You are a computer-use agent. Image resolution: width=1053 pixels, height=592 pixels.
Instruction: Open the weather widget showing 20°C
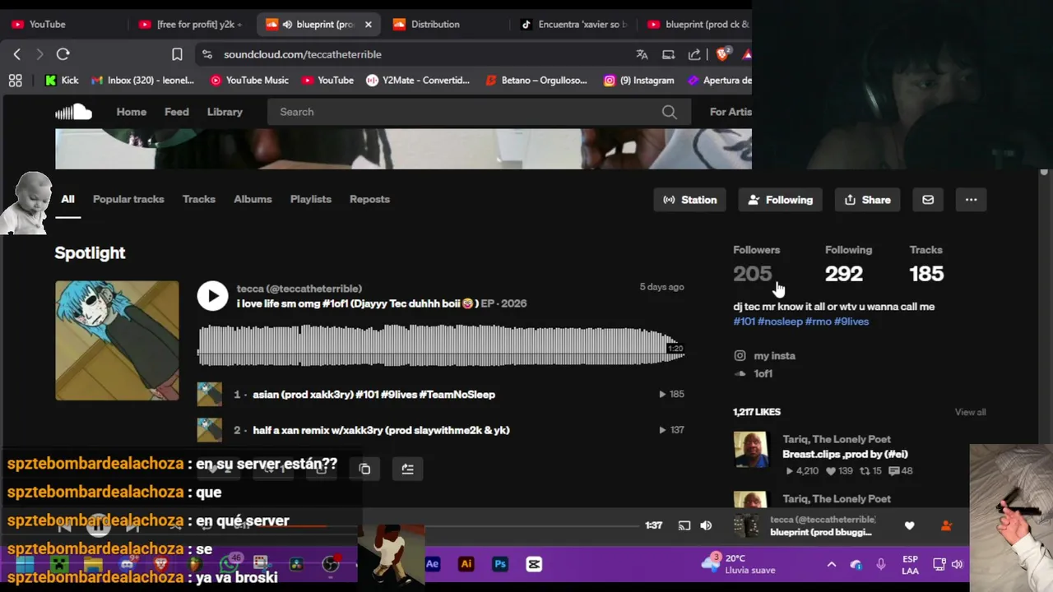[x=739, y=564]
